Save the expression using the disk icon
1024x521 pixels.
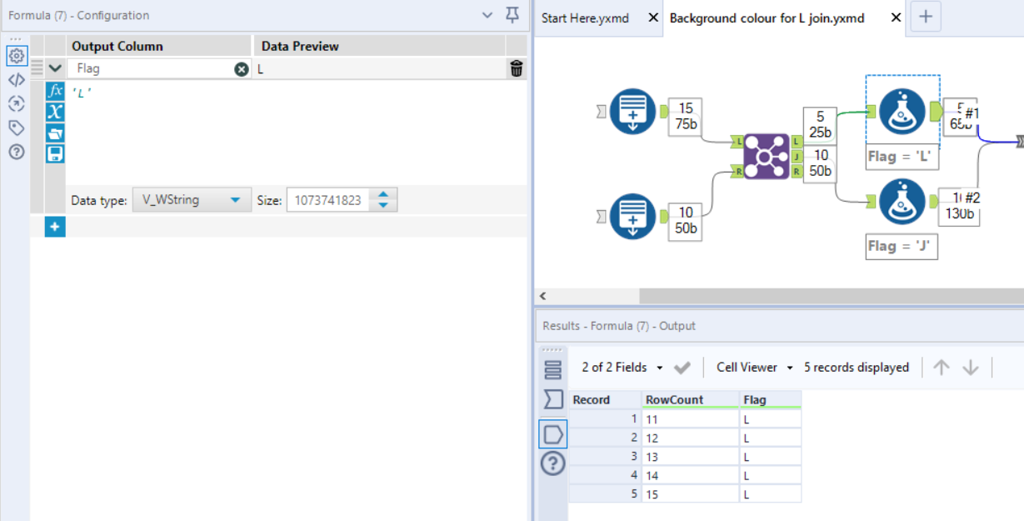(54, 153)
